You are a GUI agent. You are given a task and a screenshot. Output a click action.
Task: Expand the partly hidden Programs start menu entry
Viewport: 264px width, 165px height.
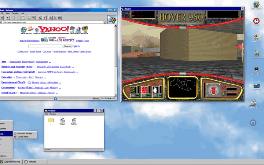click(6, 124)
